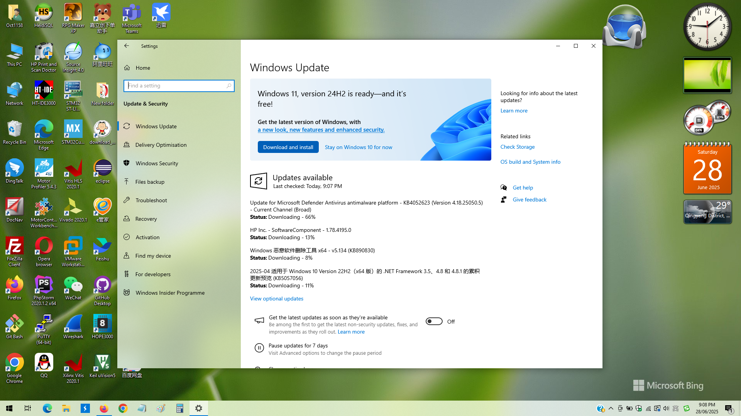Image resolution: width=741 pixels, height=416 pixels.
Task: Open Find my device section
Action: coord(179,256)
